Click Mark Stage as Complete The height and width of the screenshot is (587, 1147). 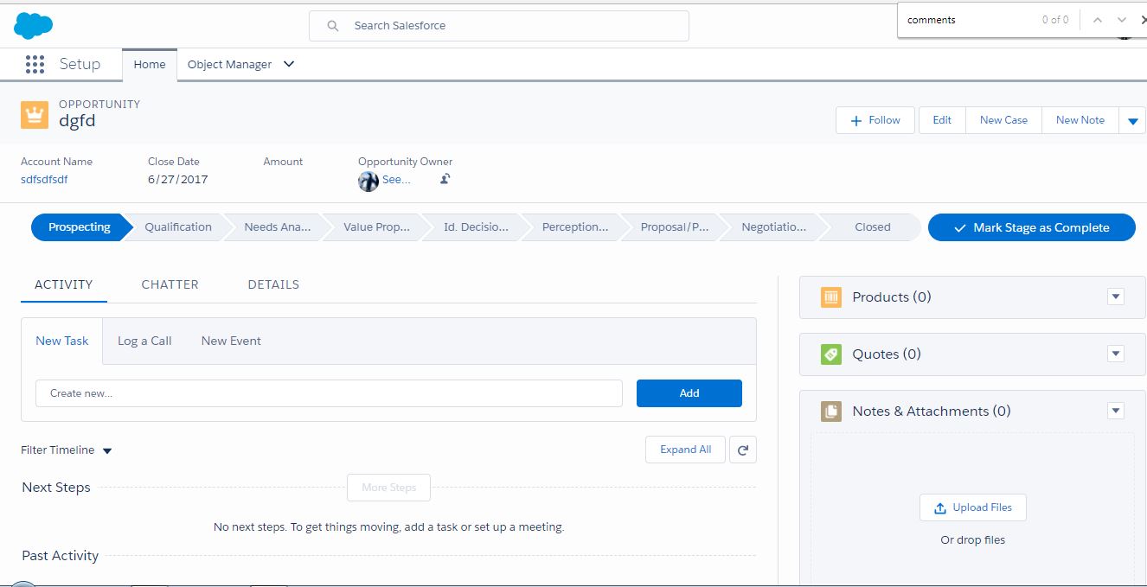click(1031, 227)
